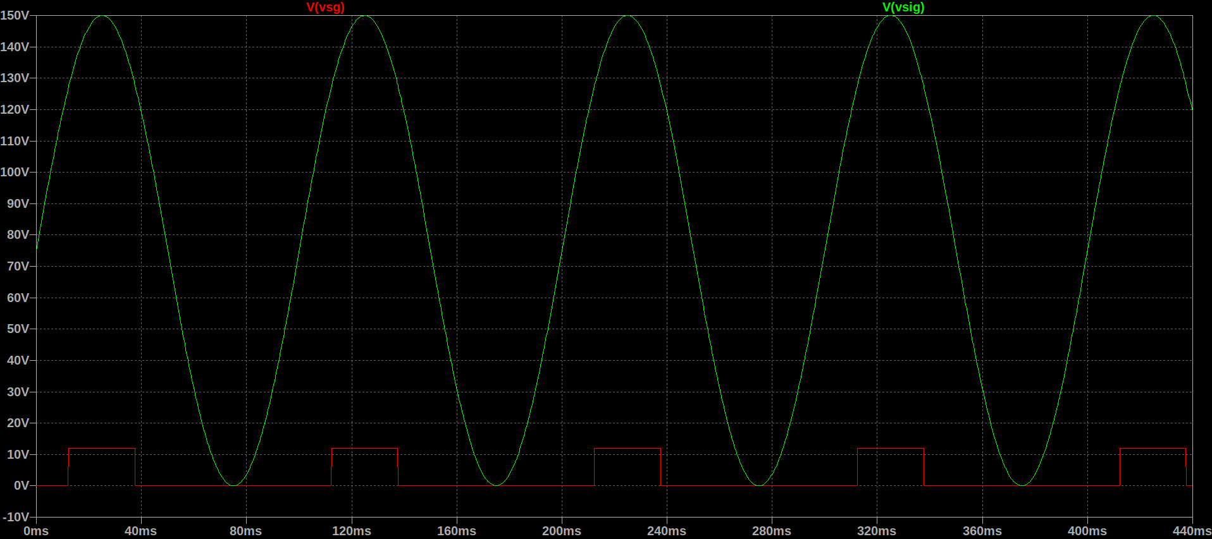The height and width of the screenshot is (539, 1212).
Task: Click the green V(vsig) trace label
Action: (903, 8)
